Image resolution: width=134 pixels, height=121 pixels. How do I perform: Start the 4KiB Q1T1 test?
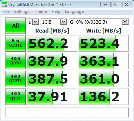[16, 97]
